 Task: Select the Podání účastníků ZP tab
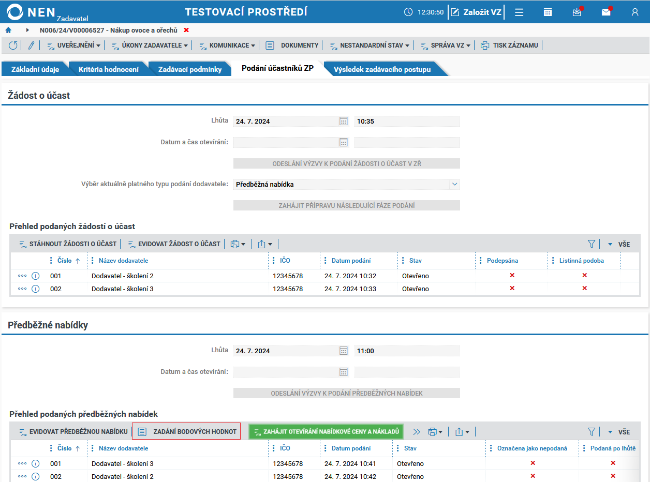point(278,69)
